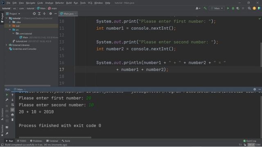Screen dimensions: 262x147
Task: Open the user account dropdown arrow
Action: point(200,8)
